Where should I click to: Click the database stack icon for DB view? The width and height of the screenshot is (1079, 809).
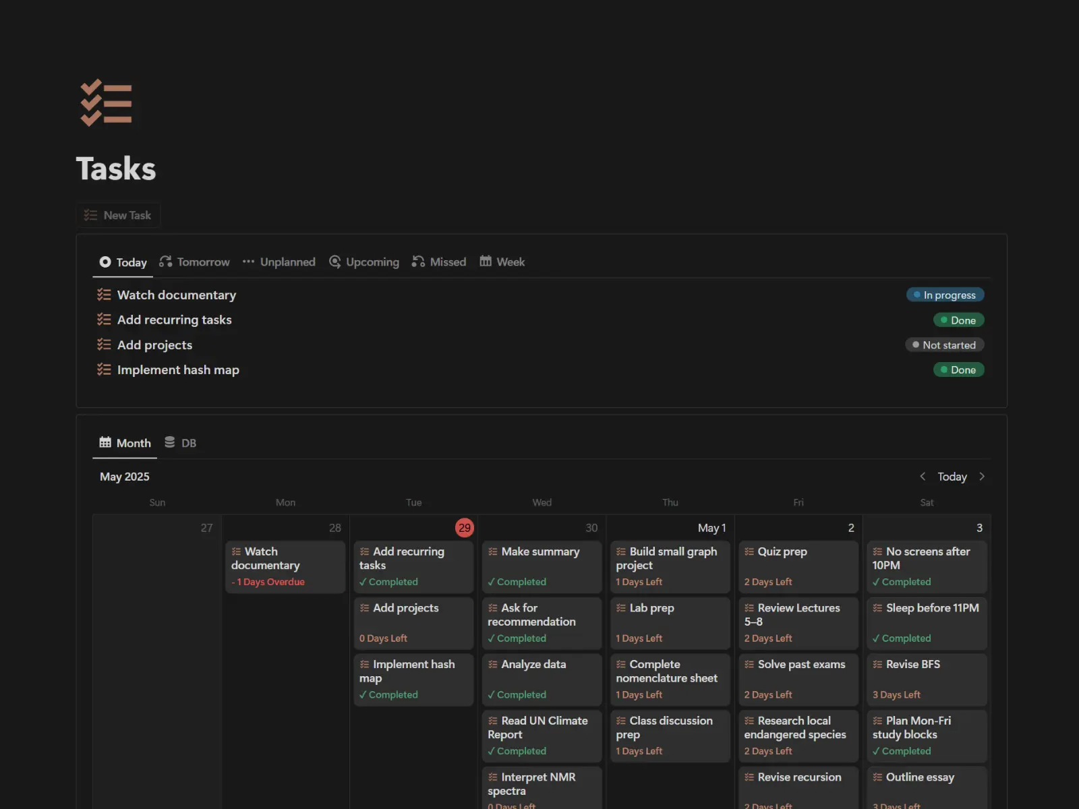(170, 442)
